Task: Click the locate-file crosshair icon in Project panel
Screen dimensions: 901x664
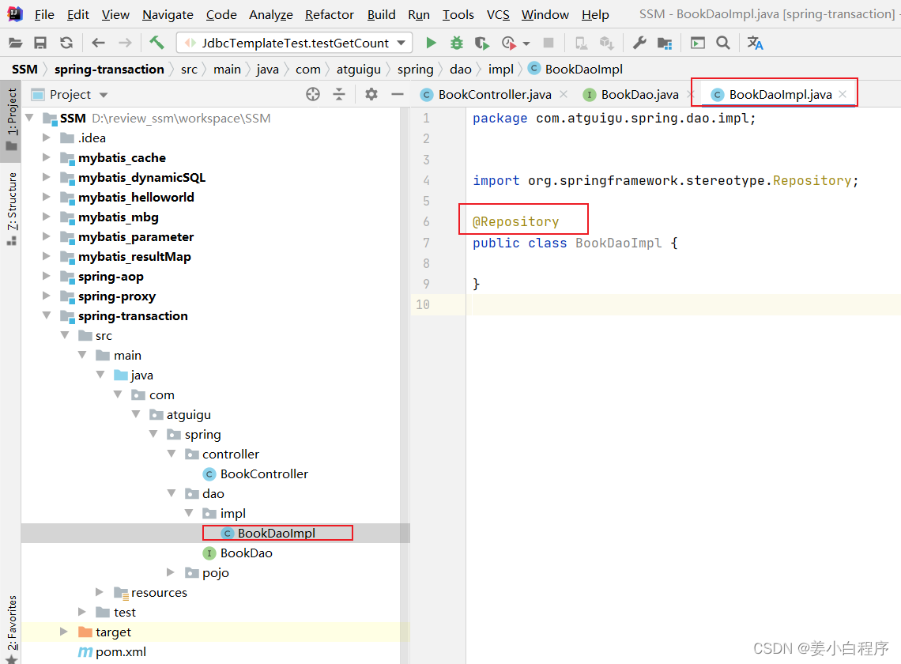Action: tap(313, 94)
